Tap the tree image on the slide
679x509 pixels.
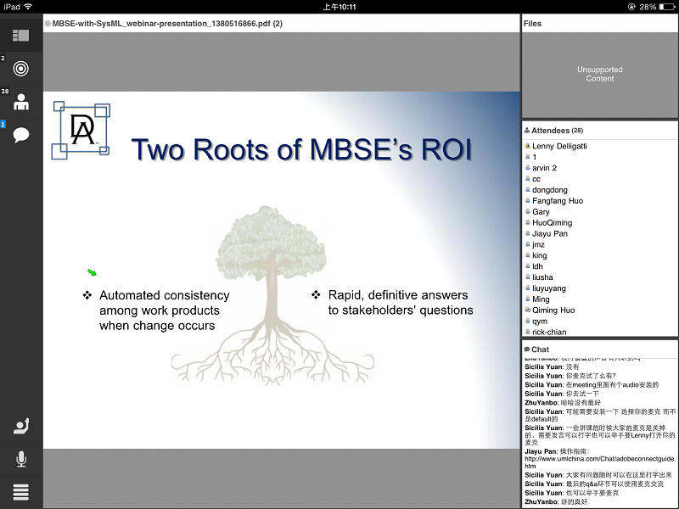pos(272,295)
